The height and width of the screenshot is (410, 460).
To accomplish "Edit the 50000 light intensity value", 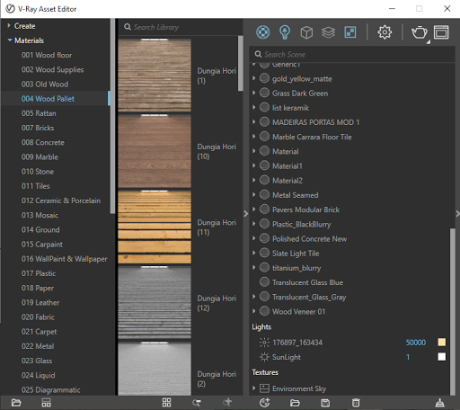I will click(416, 343).
